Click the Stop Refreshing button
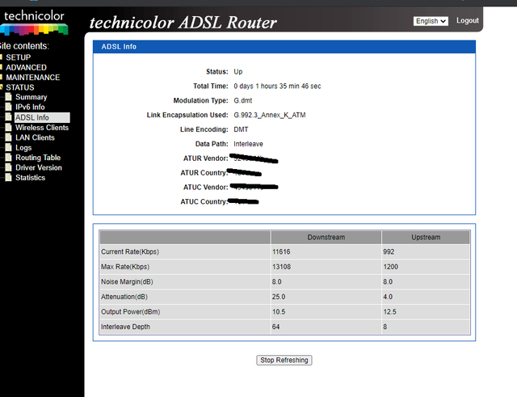This screenshot has height=397, width=517. 284,360
